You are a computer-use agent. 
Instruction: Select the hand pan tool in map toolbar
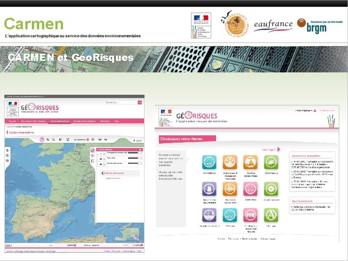click(x=42, y=139)
